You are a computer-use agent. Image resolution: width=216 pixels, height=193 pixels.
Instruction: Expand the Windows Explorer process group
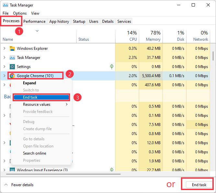[x=4, y=48]
